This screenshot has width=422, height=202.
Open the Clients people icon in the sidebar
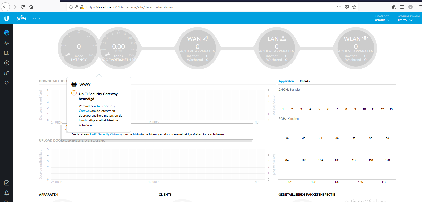[7, 73]
